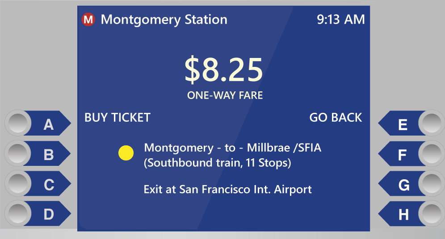Click the Montgomery to Millbrae/SFIA route text
The image size is (445, 239).
pos(232,155)
